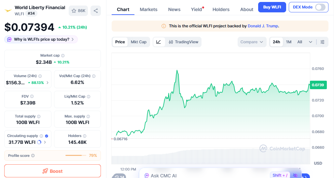Open chart settings sliders icon
Viewport: 334px width, 178px height.
pyautogui.click(x=323, y=42)
